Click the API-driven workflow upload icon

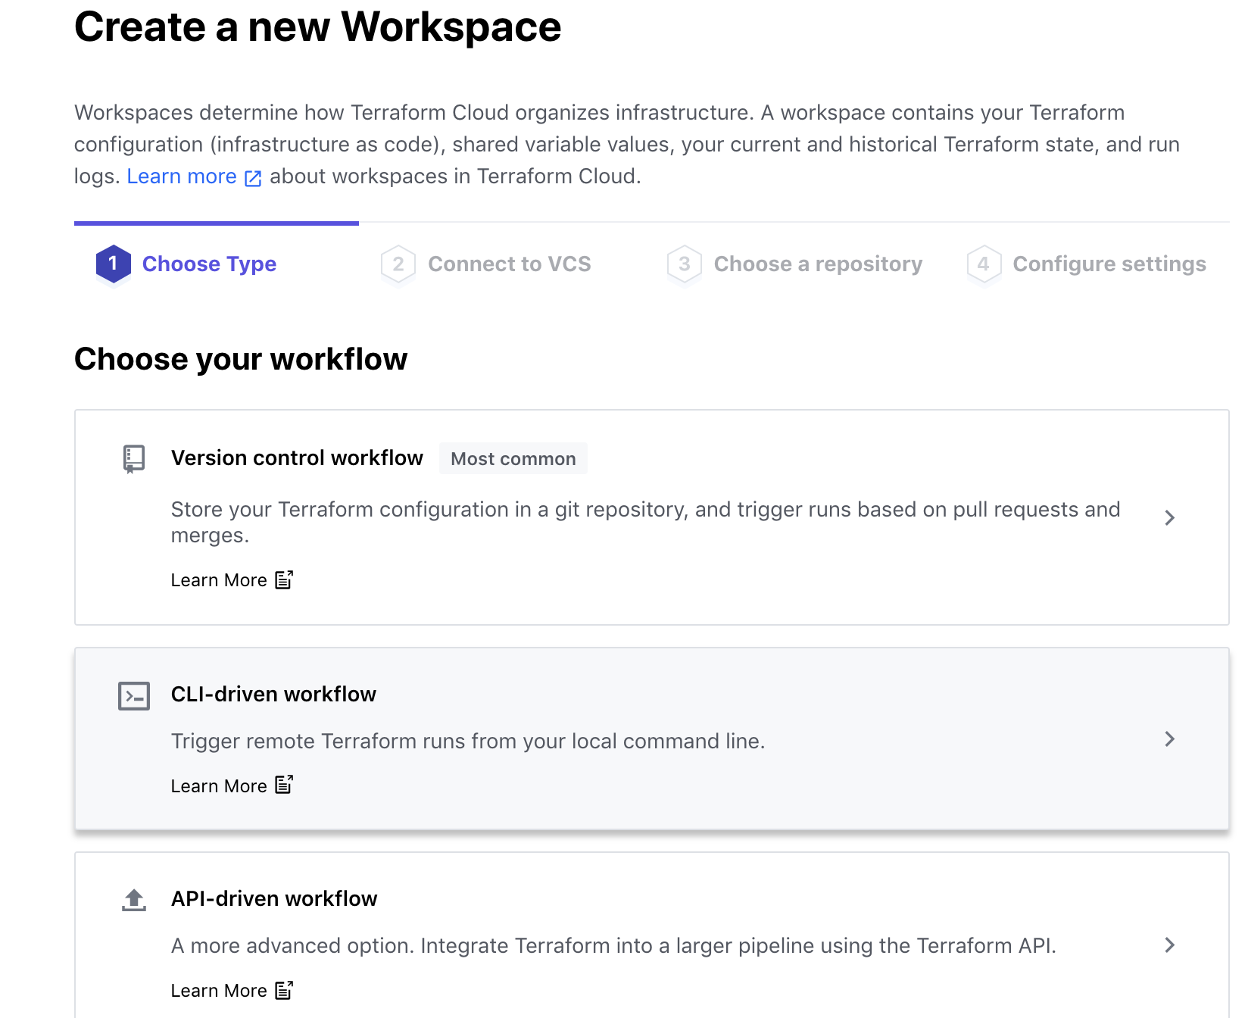click(134, 900)
